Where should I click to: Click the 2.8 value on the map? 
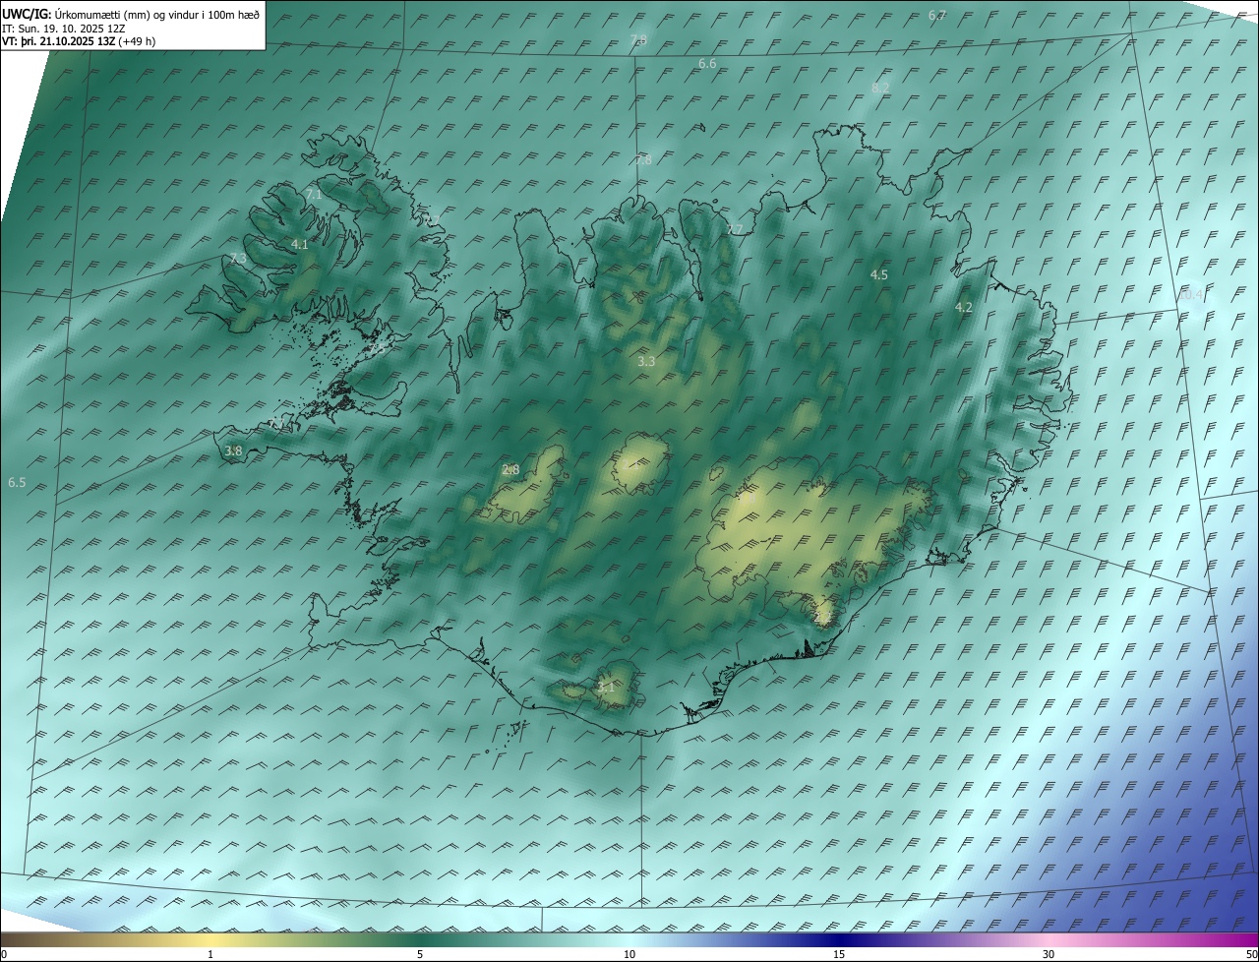[510, 470]
